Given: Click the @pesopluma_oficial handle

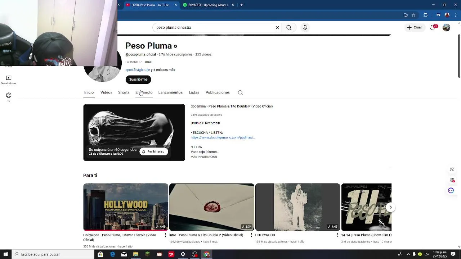Looking at the screenshot, I should coord(140,54).
